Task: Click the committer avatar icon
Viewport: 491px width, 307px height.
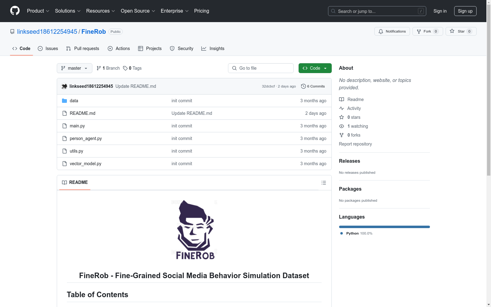Action: pyautogui.click(x=64, y=86)
